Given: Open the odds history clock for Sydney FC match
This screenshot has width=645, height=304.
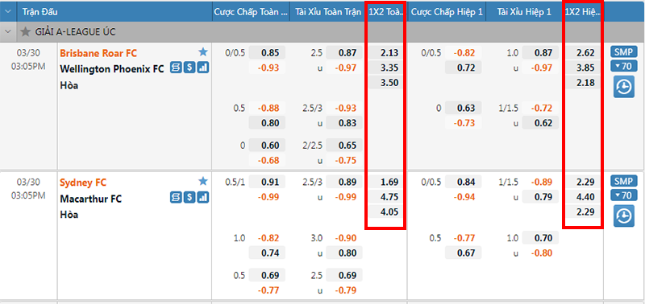Looking at the screenshot, I should pyautogui.click(x=624, y=216).
